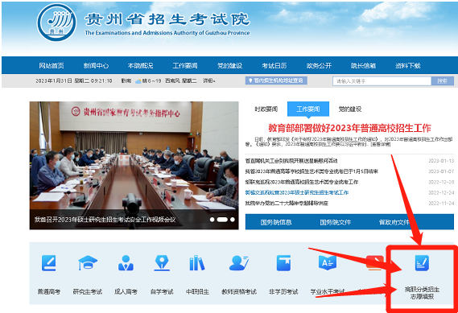Select the active middle slideshow indicator
Image resolution: width=458 pixels, height=313 pixels.
point(222,220)
